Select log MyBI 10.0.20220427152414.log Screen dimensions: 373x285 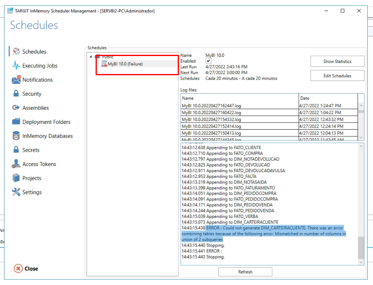(x=239, y=126)
